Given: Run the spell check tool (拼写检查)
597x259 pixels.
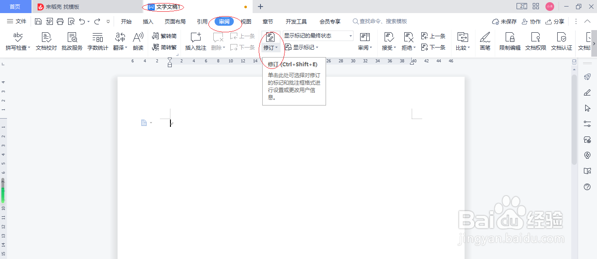Looking at the screenshot, I should coord(17,41).
